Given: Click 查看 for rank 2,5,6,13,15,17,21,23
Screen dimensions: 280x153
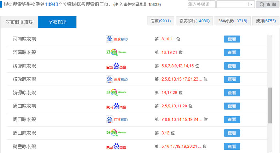Looking at the screenshot, I should (x=232, y=79).
